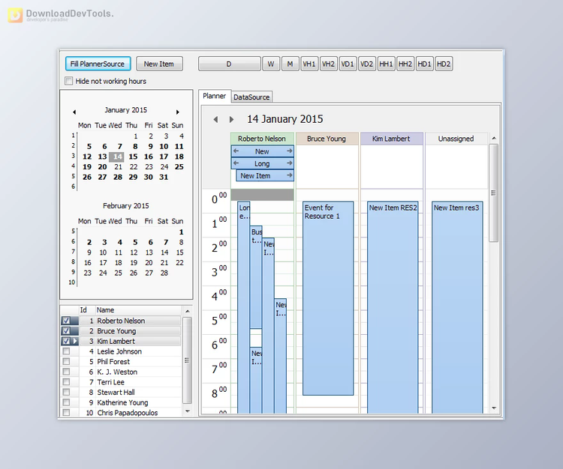The width and height of the screenshot is (563, 469).
Task: Click the Name column header
Action: click(138, 310)
